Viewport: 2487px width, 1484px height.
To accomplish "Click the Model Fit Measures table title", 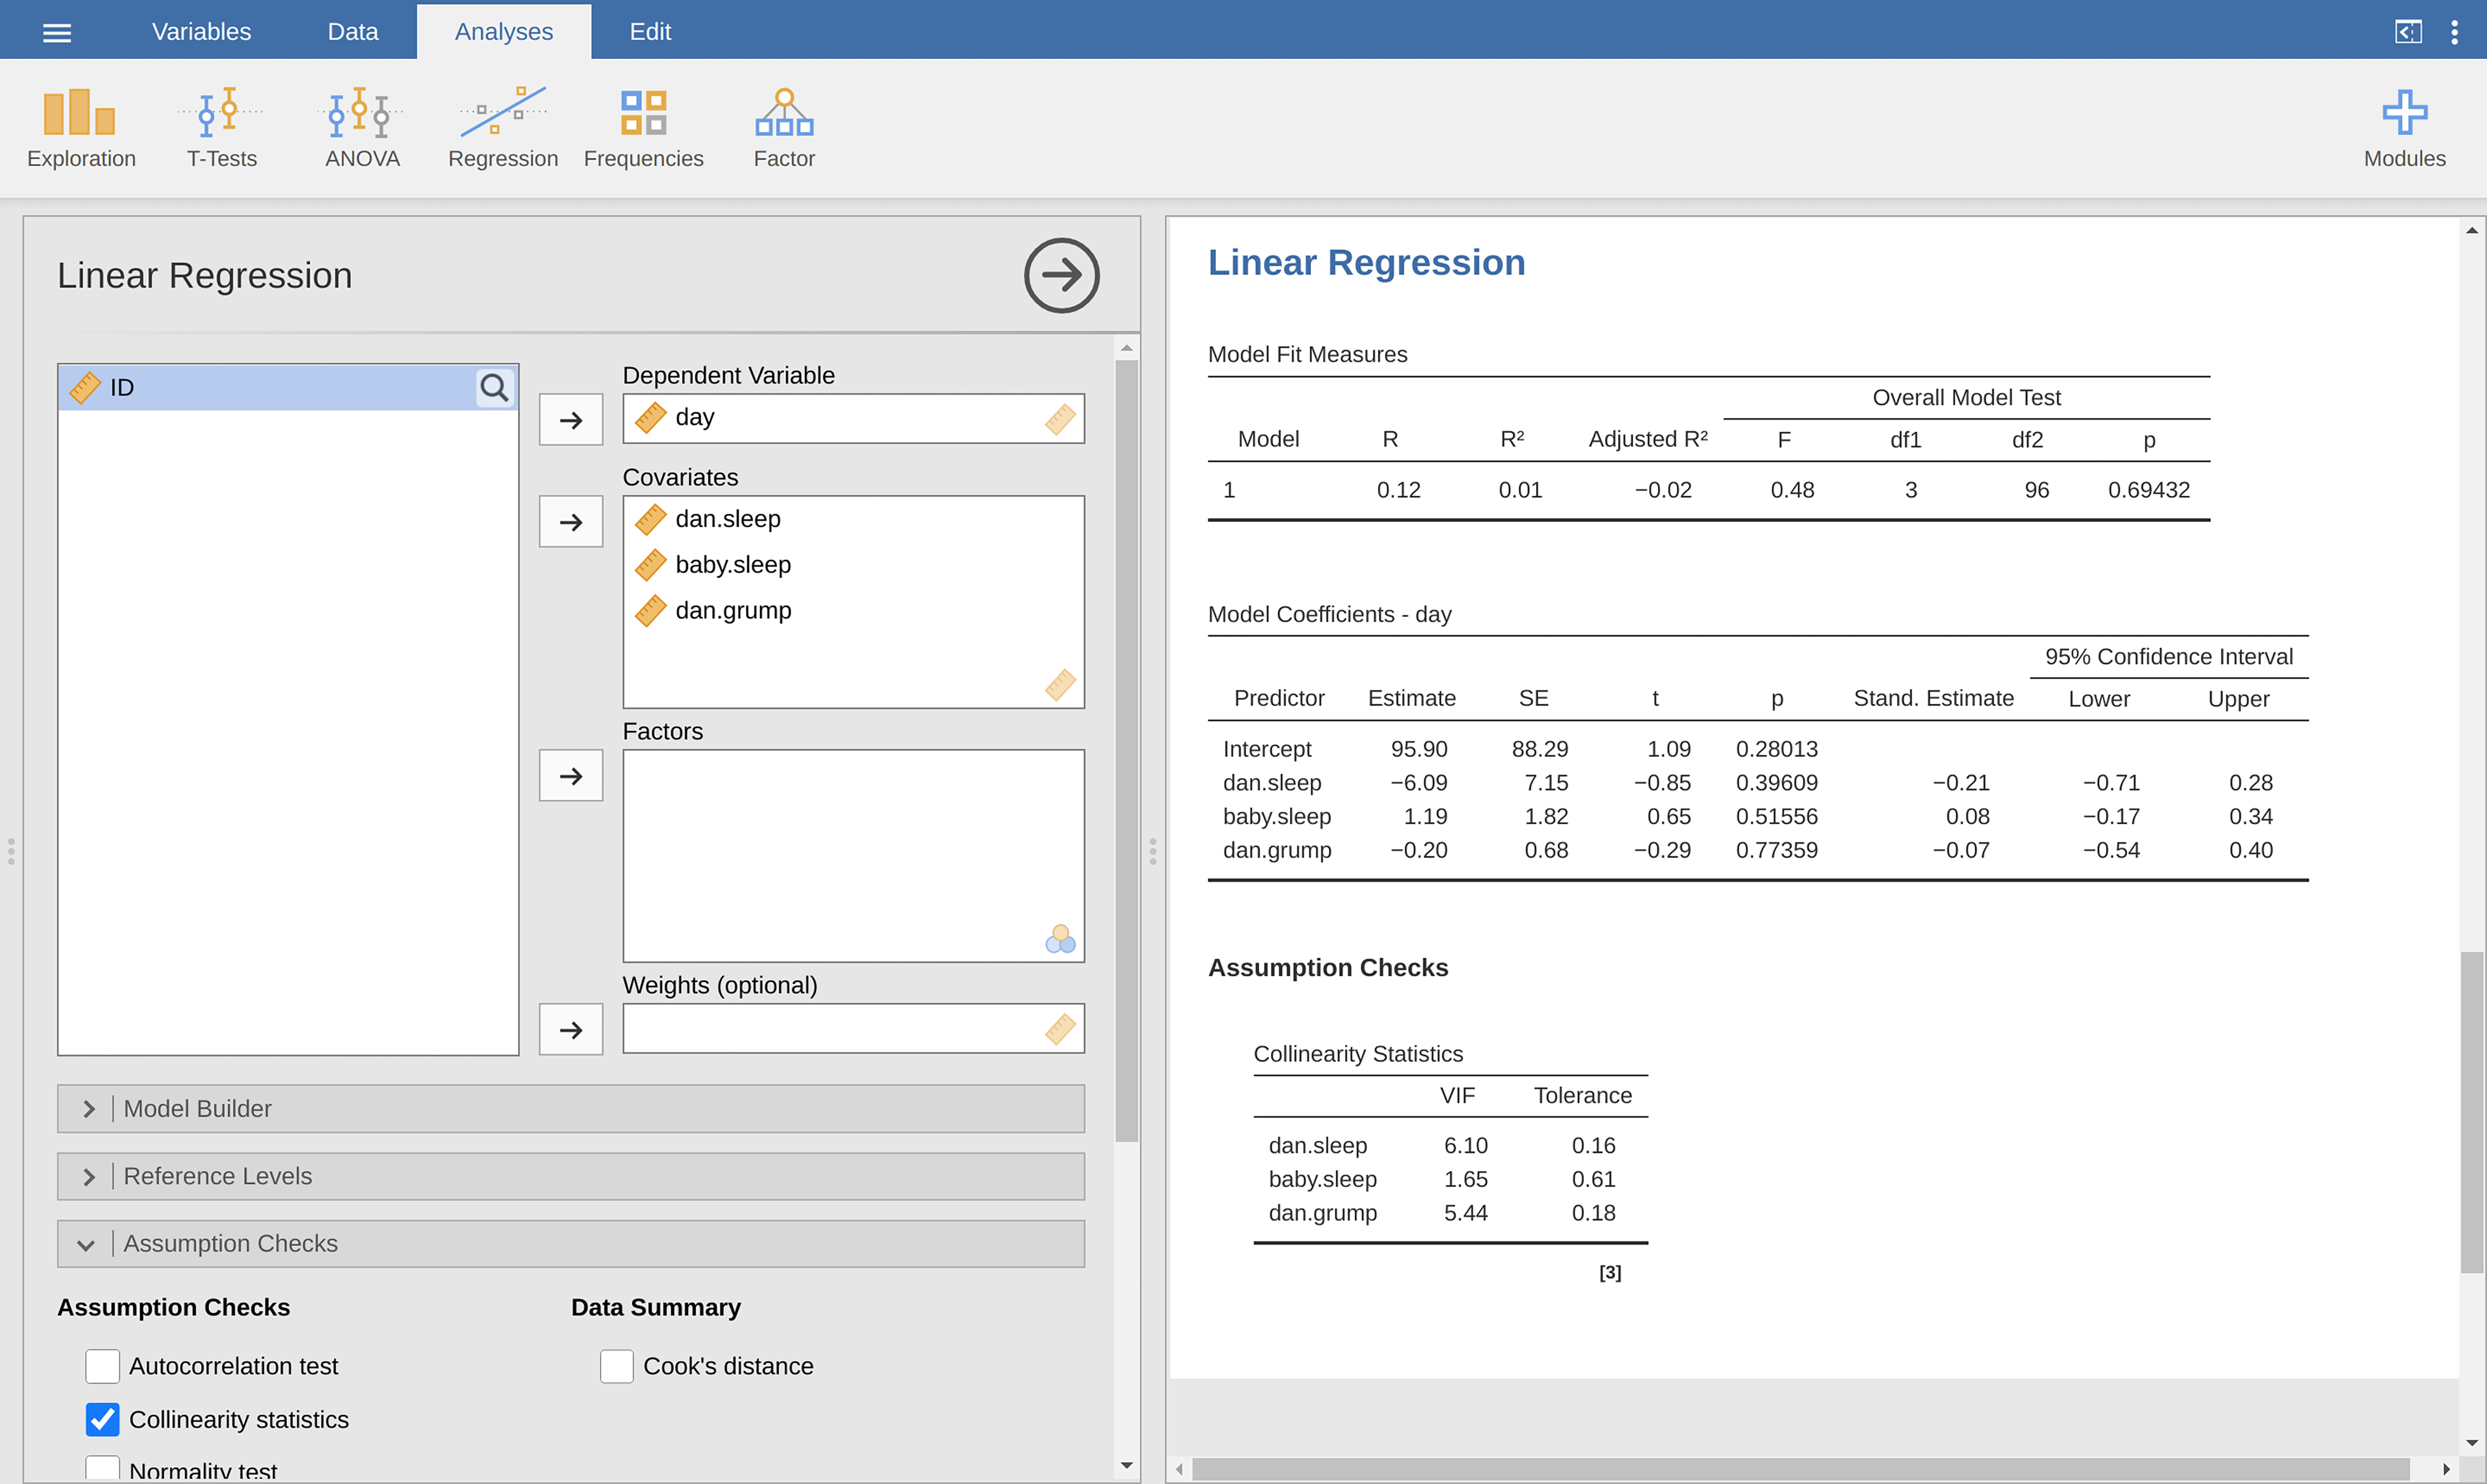I will [x=1307, y=354].
